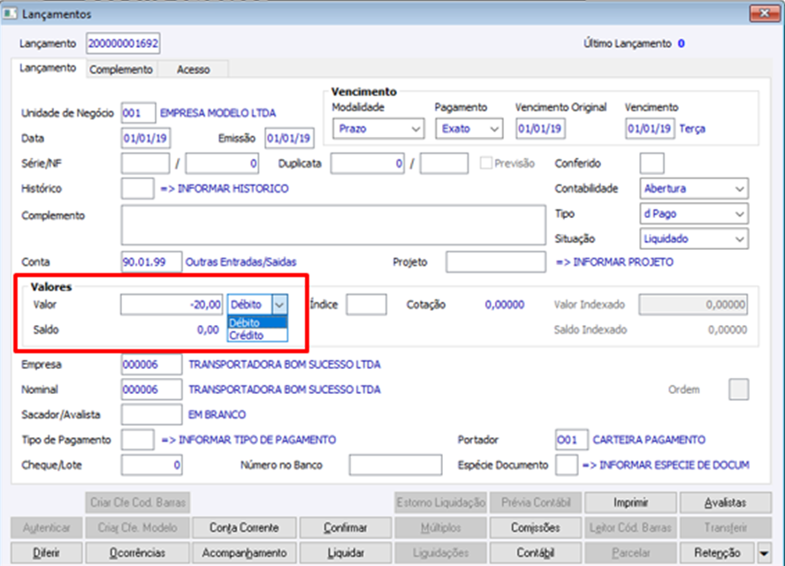This screenshot has height=566, width=785.
Task: Click the Lançamento number field
Action: [123, 43]
